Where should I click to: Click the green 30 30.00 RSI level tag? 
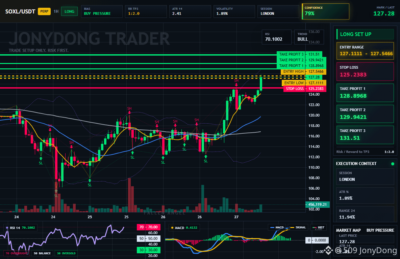[x=148, y=250]
